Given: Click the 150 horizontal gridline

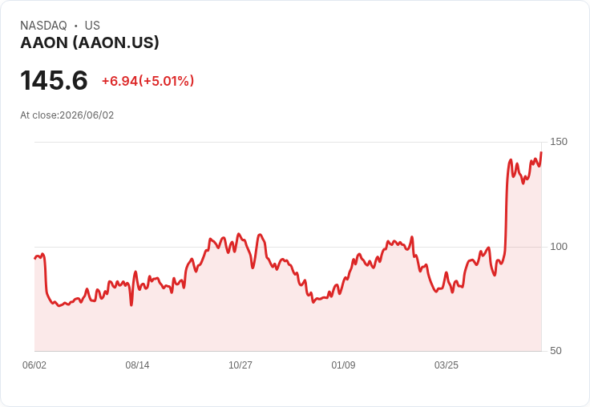Looking at the screenshot, I should [288, 142].
